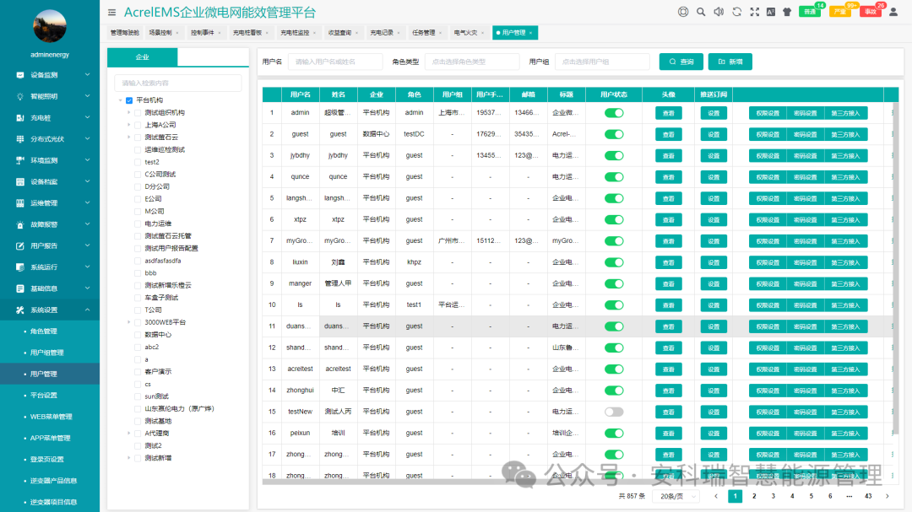Click the theme shirt icon in header
The width and height of the screenshot is (912, 512).
[787, 12]
